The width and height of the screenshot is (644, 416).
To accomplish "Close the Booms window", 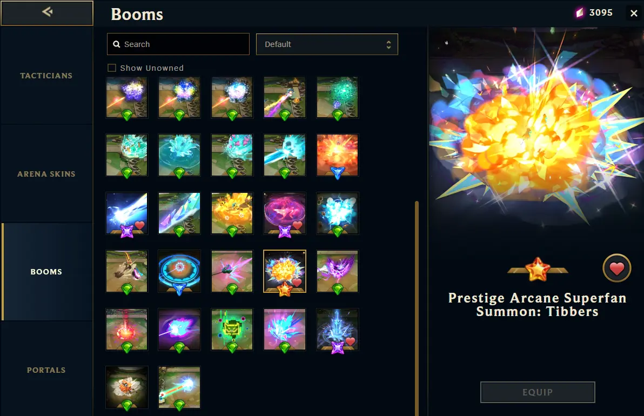I will click(x=634, y=13).
